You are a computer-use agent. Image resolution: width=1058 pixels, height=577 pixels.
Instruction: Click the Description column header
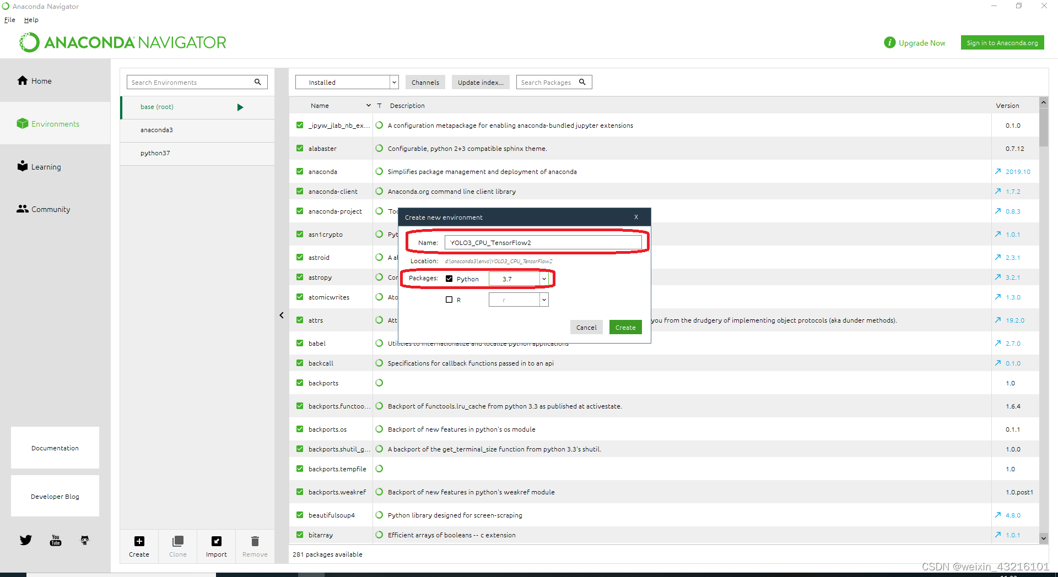[x=407, y=106]
